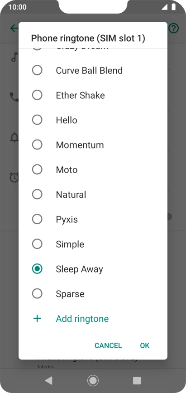
Task: Tap the Android home circle button
Action: pyautogui.click(x=93, y=381)
